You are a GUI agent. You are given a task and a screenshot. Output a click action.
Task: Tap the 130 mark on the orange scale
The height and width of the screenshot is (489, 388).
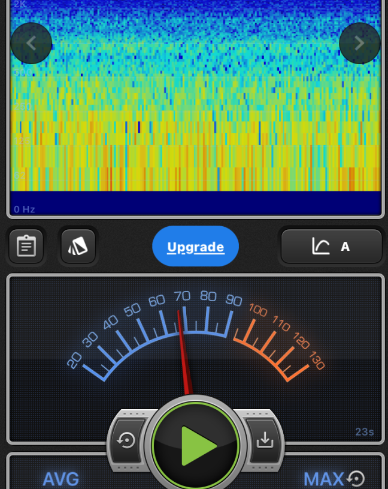(x=317, y=361)
